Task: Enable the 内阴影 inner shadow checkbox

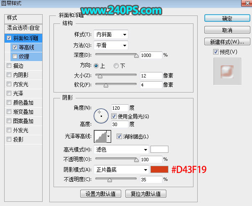Action: click(x=9, y=75)
